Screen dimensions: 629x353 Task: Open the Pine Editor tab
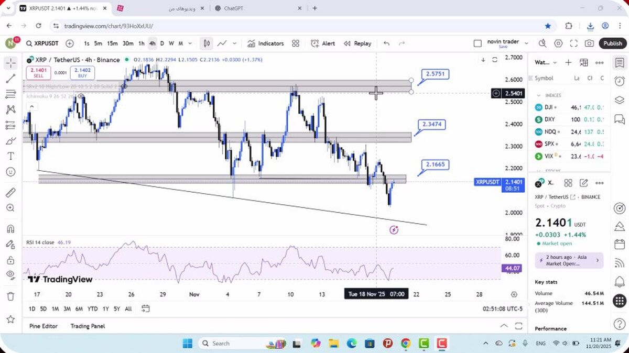(44, 326)
